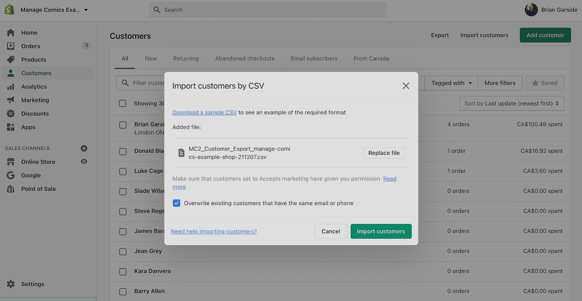Add a sales channel with the plus icon

tap(84, 148)
